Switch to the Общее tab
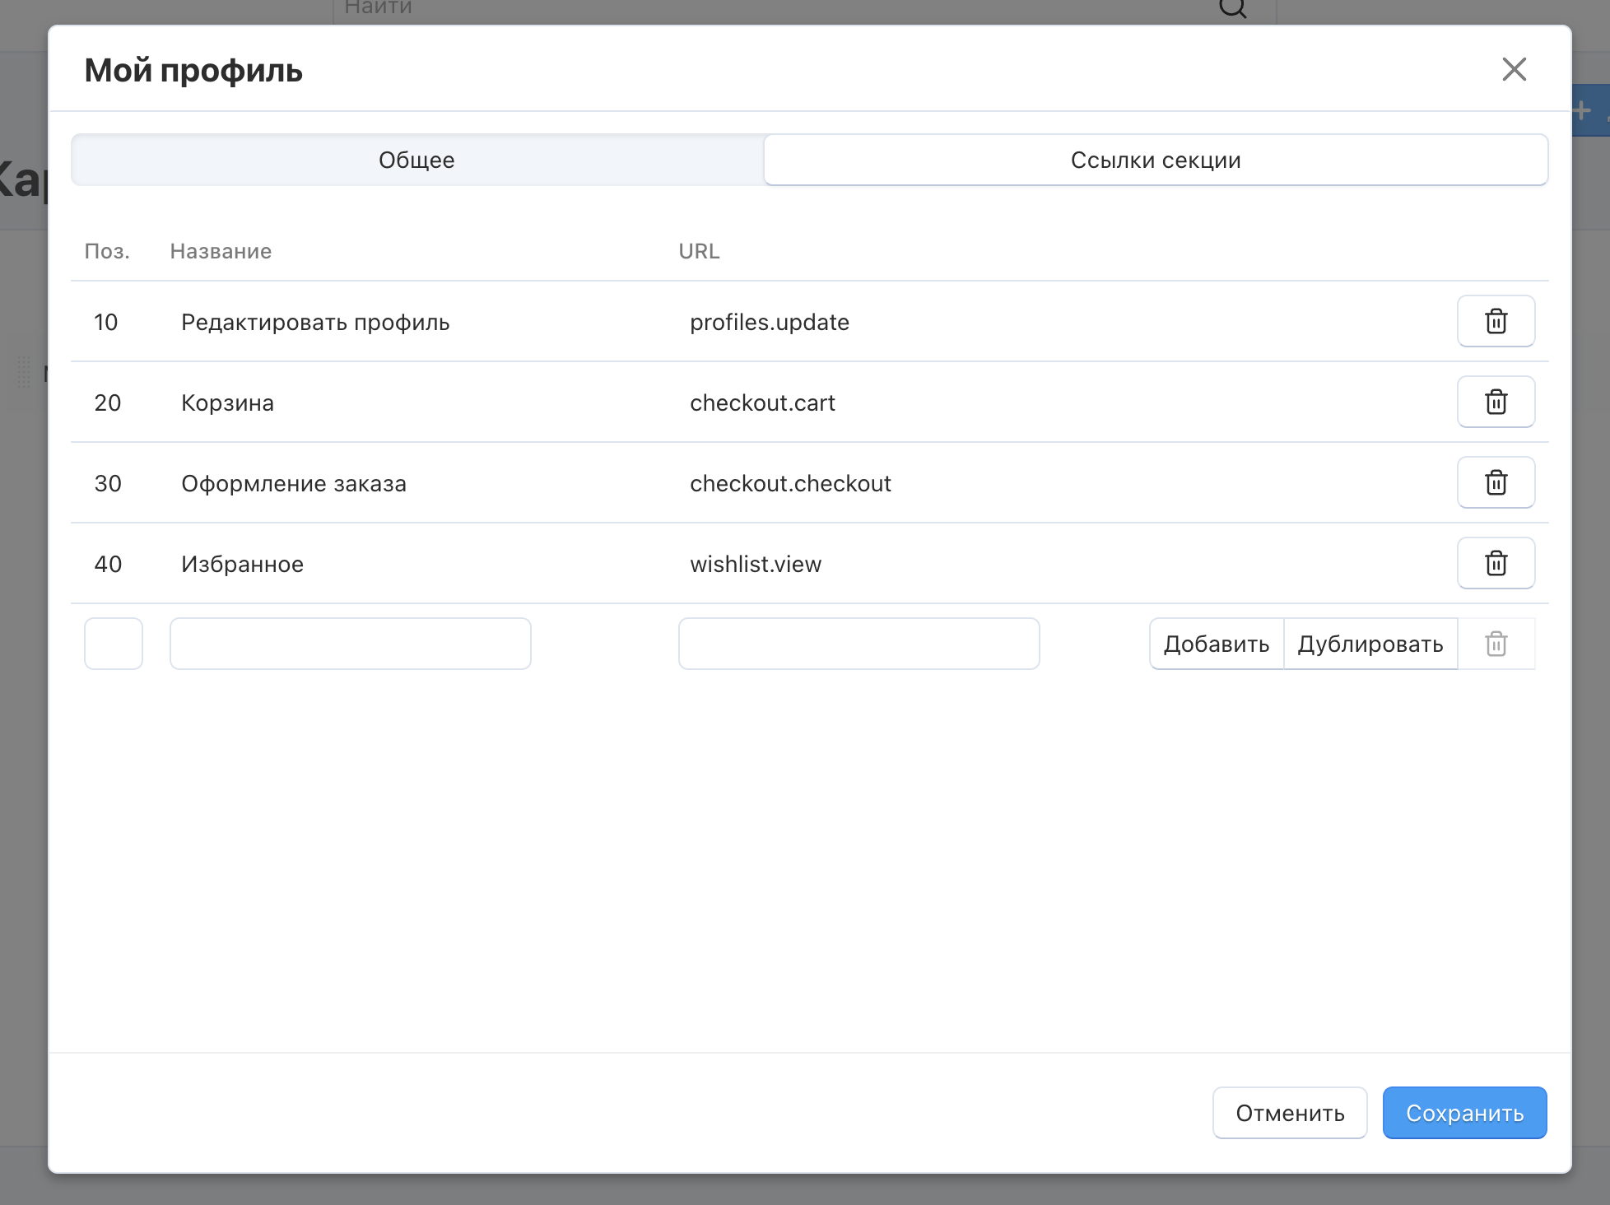This screenshot has height=1205, width=1610. pyautogui.click(x=416, y=160)
